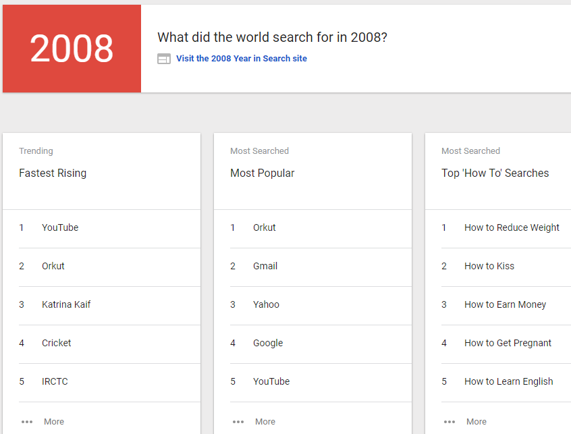Click the ellipsis icon under the Most Popular list
The height and width of the screenshot is (434, 571).
pyautogui.click(x=238, y=421)
